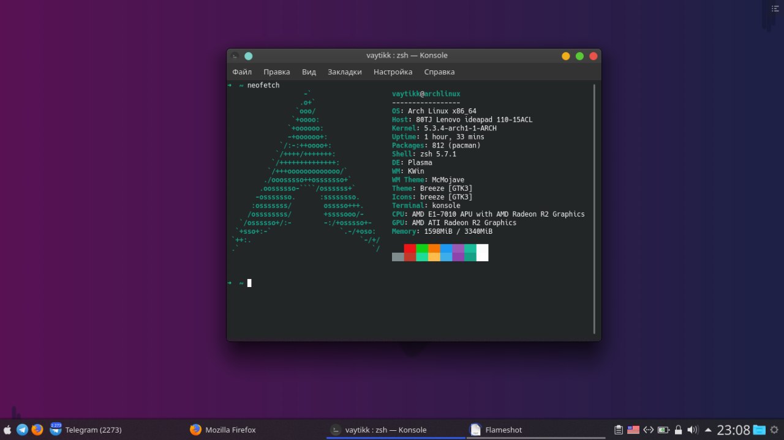The width and height of the screenshot is (784, 440).
Task: Open the Правка menu
Action: click(x=277, y=72)
